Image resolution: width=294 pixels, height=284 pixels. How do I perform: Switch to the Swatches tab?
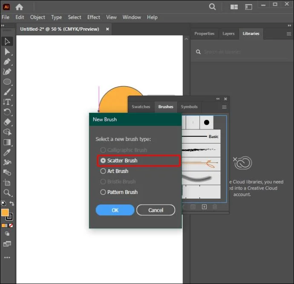tap(141, 107)
